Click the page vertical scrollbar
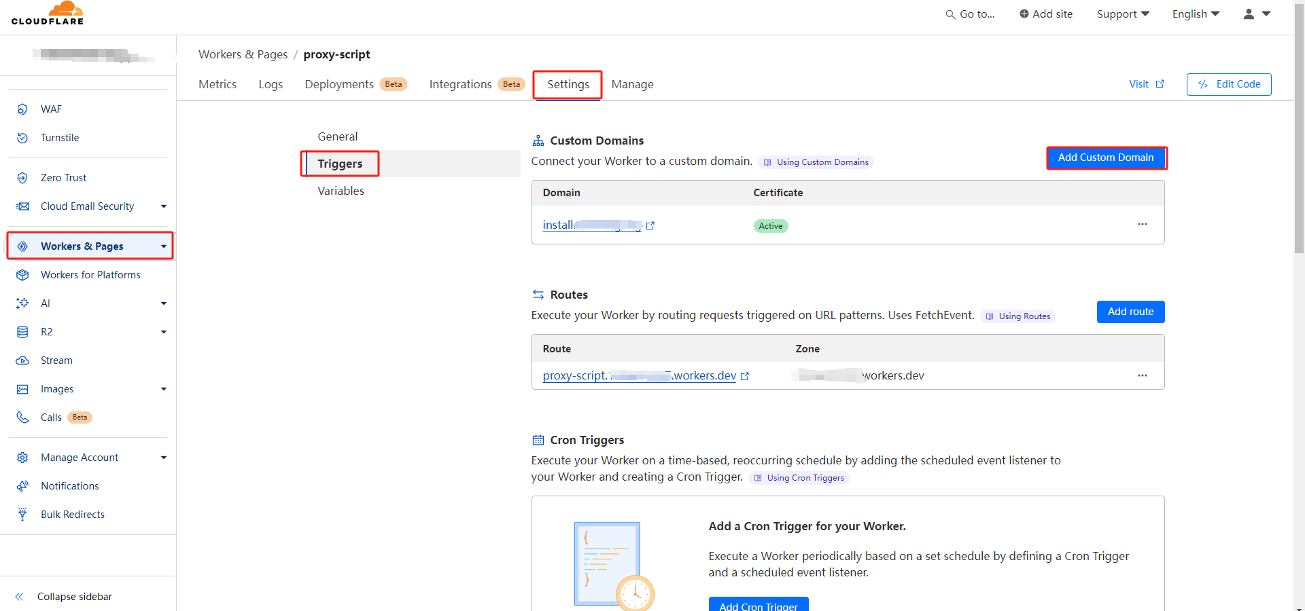This screenshot has width=1305, height=611. point(1299,128)
